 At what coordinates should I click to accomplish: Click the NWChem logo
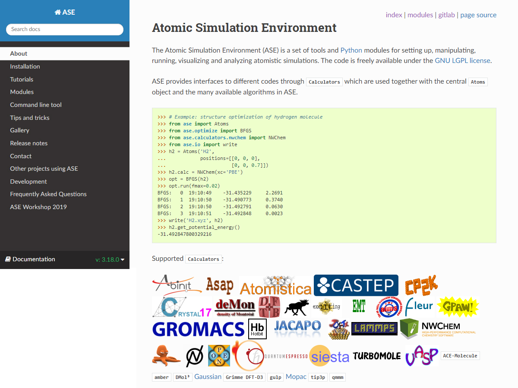click(438, 329)
